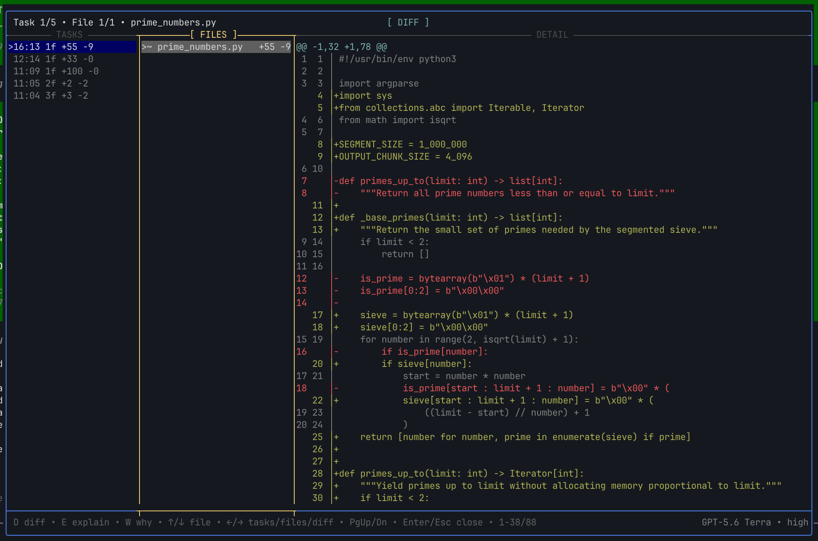Click the hunk header '@@ -1,32 +1,78 @@'

(342, 47)
